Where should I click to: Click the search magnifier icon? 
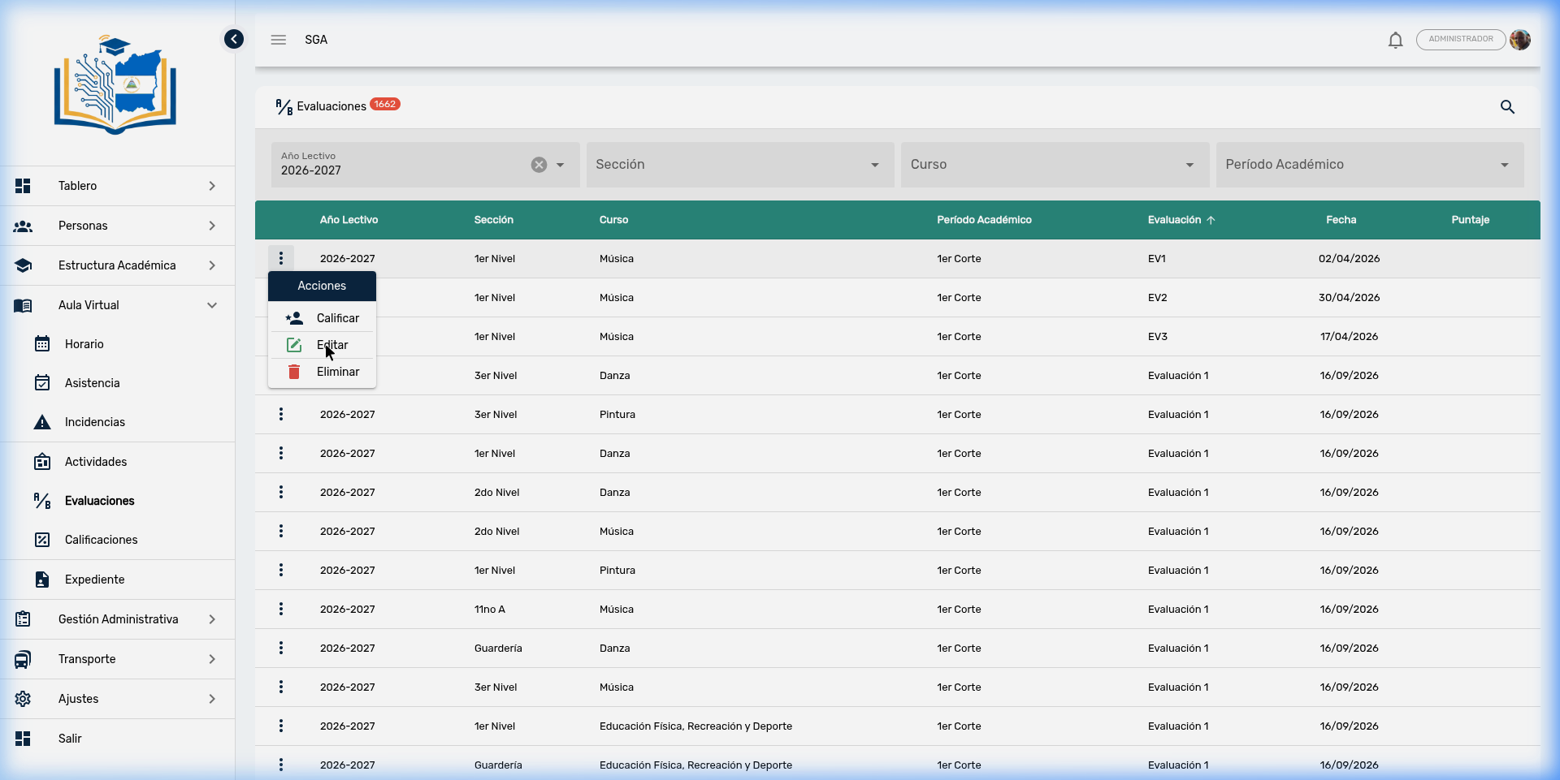[1507, 107]
